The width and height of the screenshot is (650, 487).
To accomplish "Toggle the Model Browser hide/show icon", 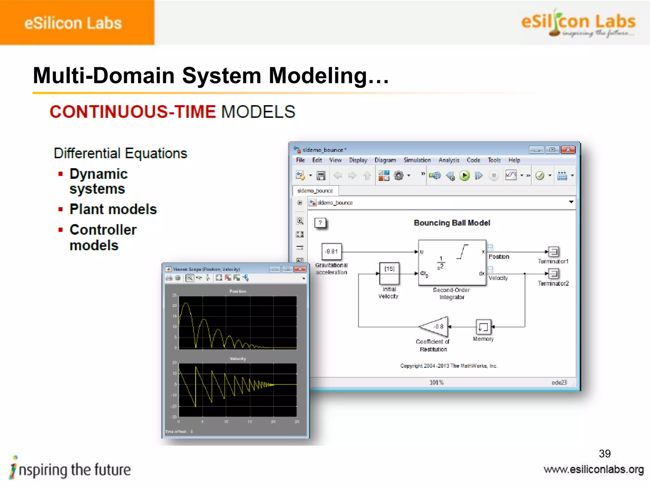I will point(300,203).
